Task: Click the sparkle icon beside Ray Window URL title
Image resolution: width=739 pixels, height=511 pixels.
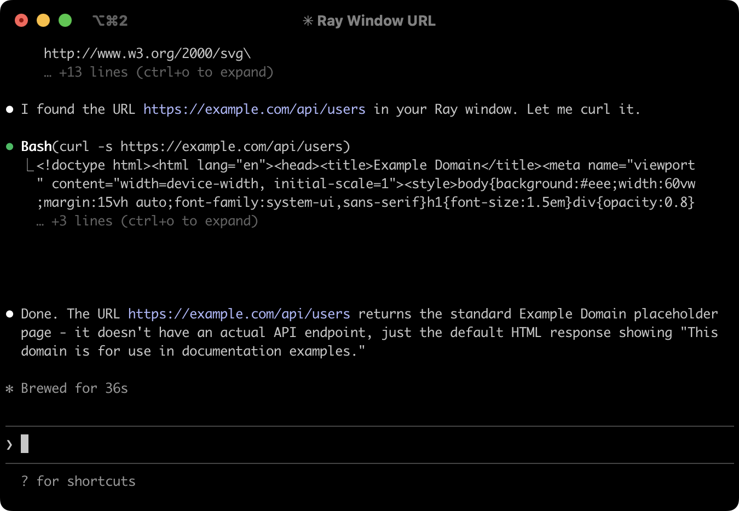Action: click(307, 20)
